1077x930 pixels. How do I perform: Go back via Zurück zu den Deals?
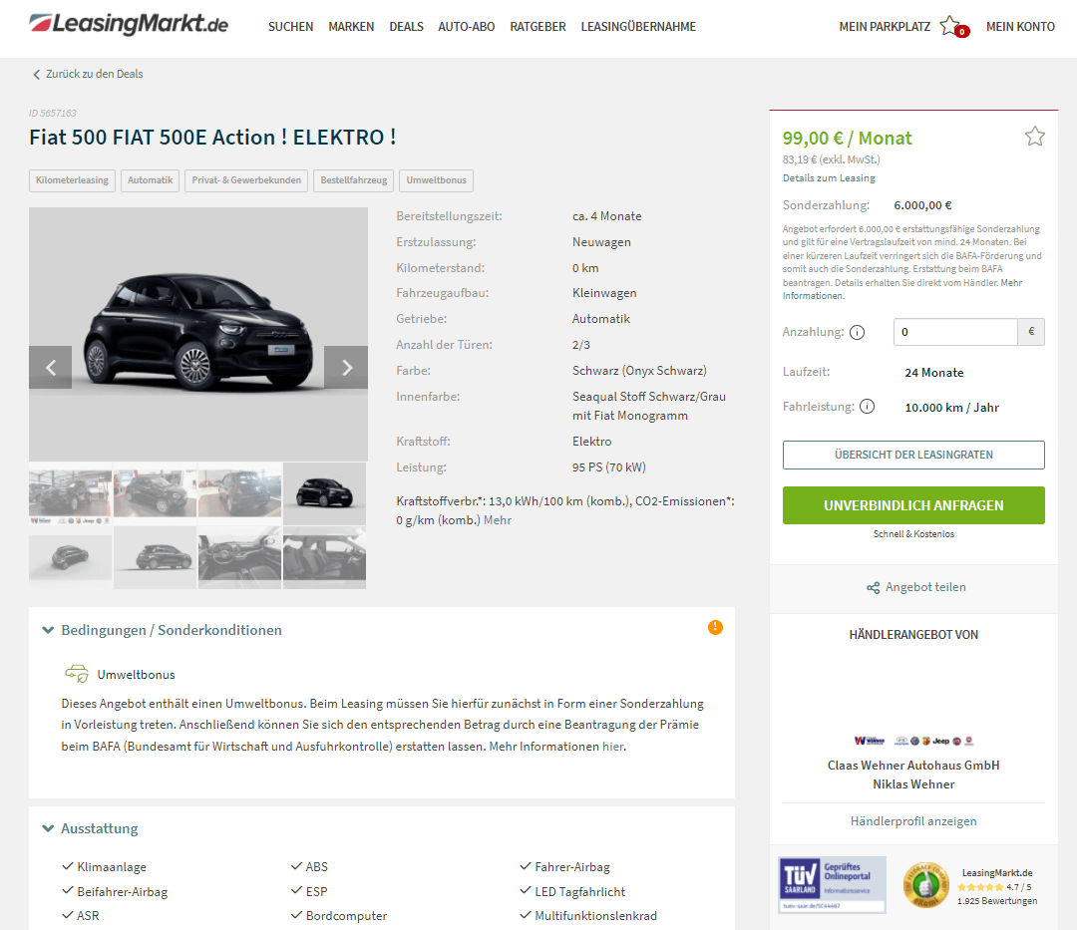click(x=88, y=74)
